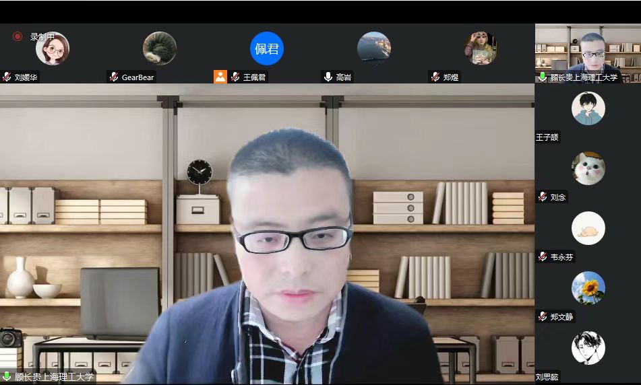Select 郑文静's sunflower avatar
The width and height of the screenshot is (641, 385).
(588, 288)
